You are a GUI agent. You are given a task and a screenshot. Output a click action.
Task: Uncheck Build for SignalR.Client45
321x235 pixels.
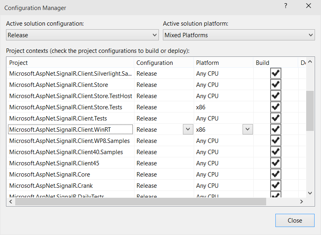coord(275,163)
